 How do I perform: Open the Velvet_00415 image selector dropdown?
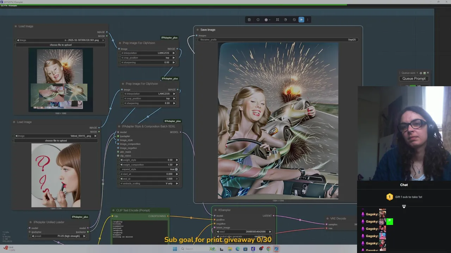coord(56,136)
